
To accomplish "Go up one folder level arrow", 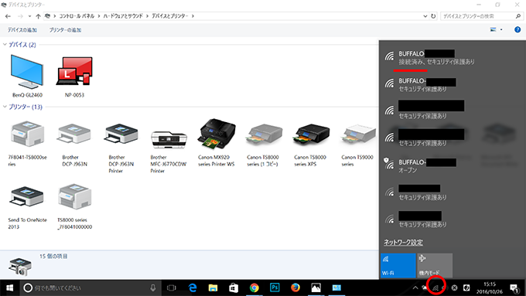I will click(x=38, y=16).
